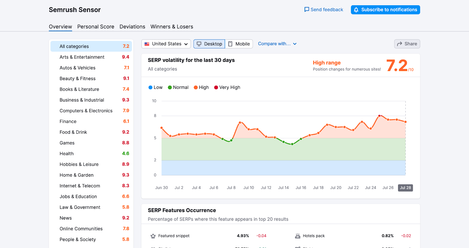Select the Hobbies & Leisure category

pos(91,164)
